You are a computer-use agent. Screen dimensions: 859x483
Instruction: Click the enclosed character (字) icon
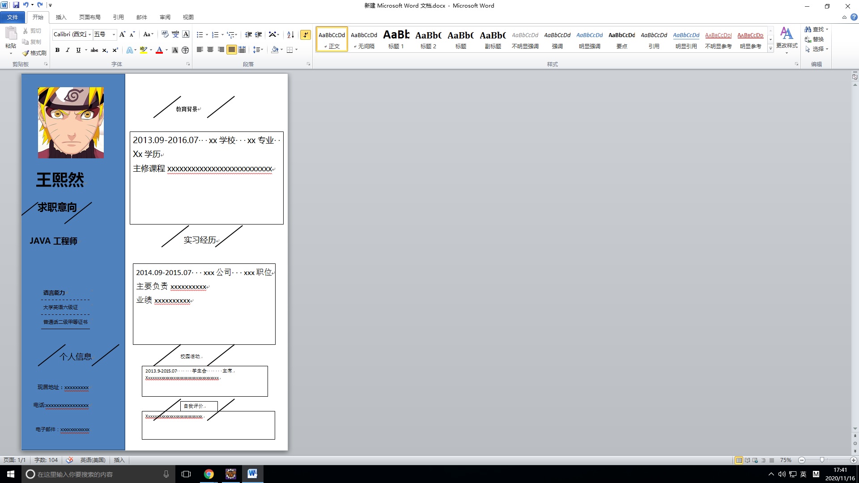(185, 50)
